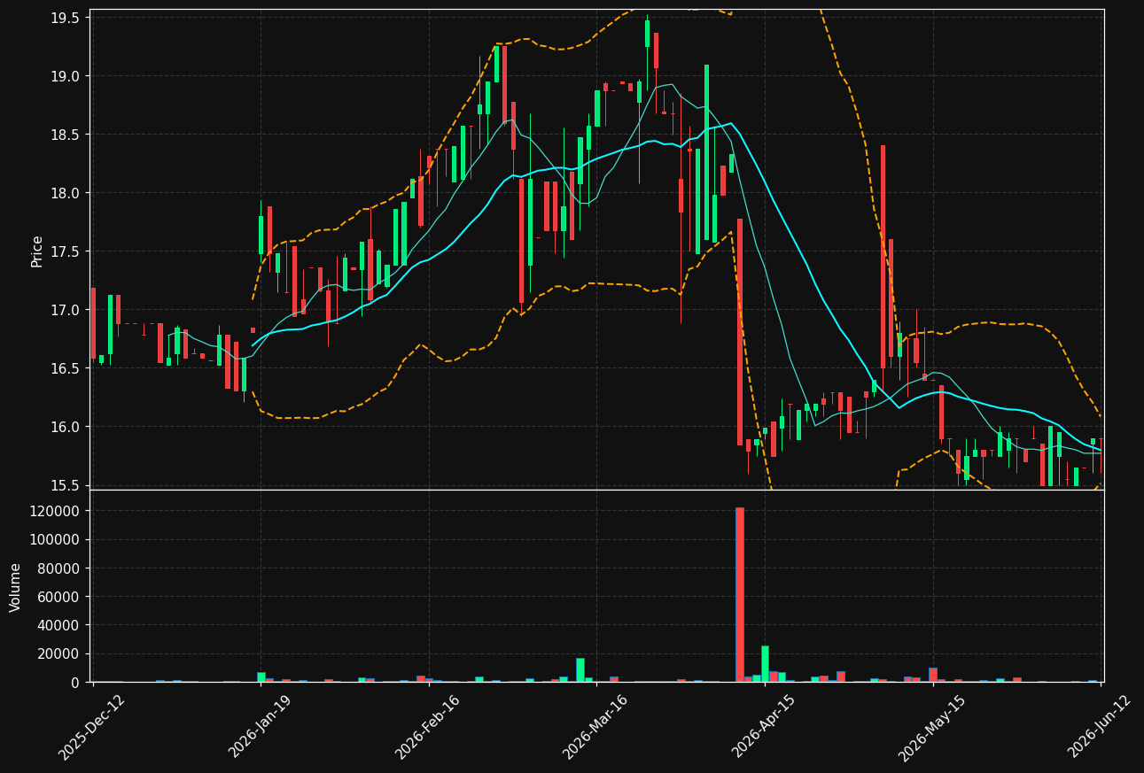Click the 20000 volume tick label
The image size is (1144, 773).
(x=60, y=653)
